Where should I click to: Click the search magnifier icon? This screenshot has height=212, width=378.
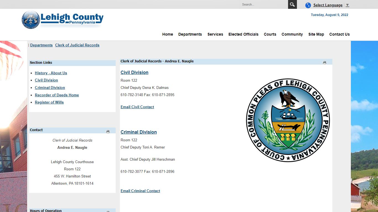(x=292, y=4)
